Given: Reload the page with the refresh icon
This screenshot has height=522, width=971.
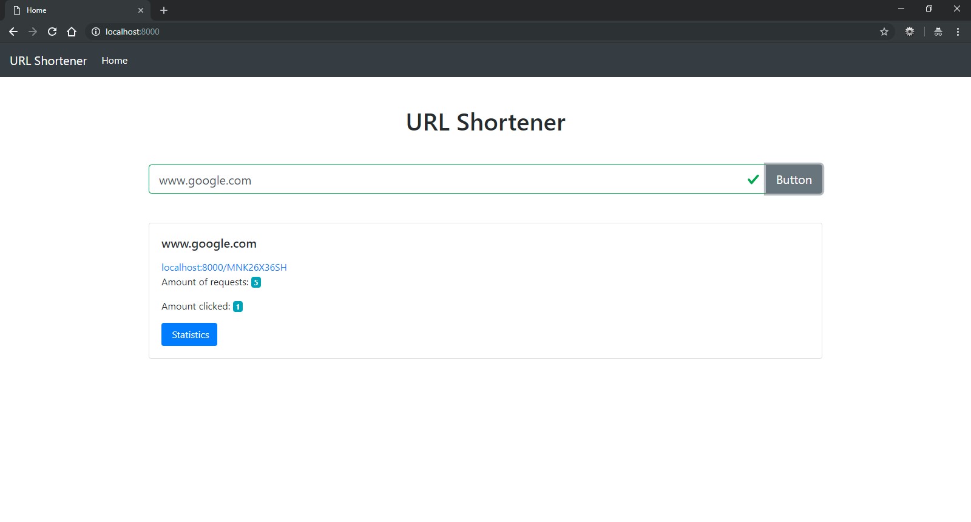Looking at the screenshot, I should 52,32.
